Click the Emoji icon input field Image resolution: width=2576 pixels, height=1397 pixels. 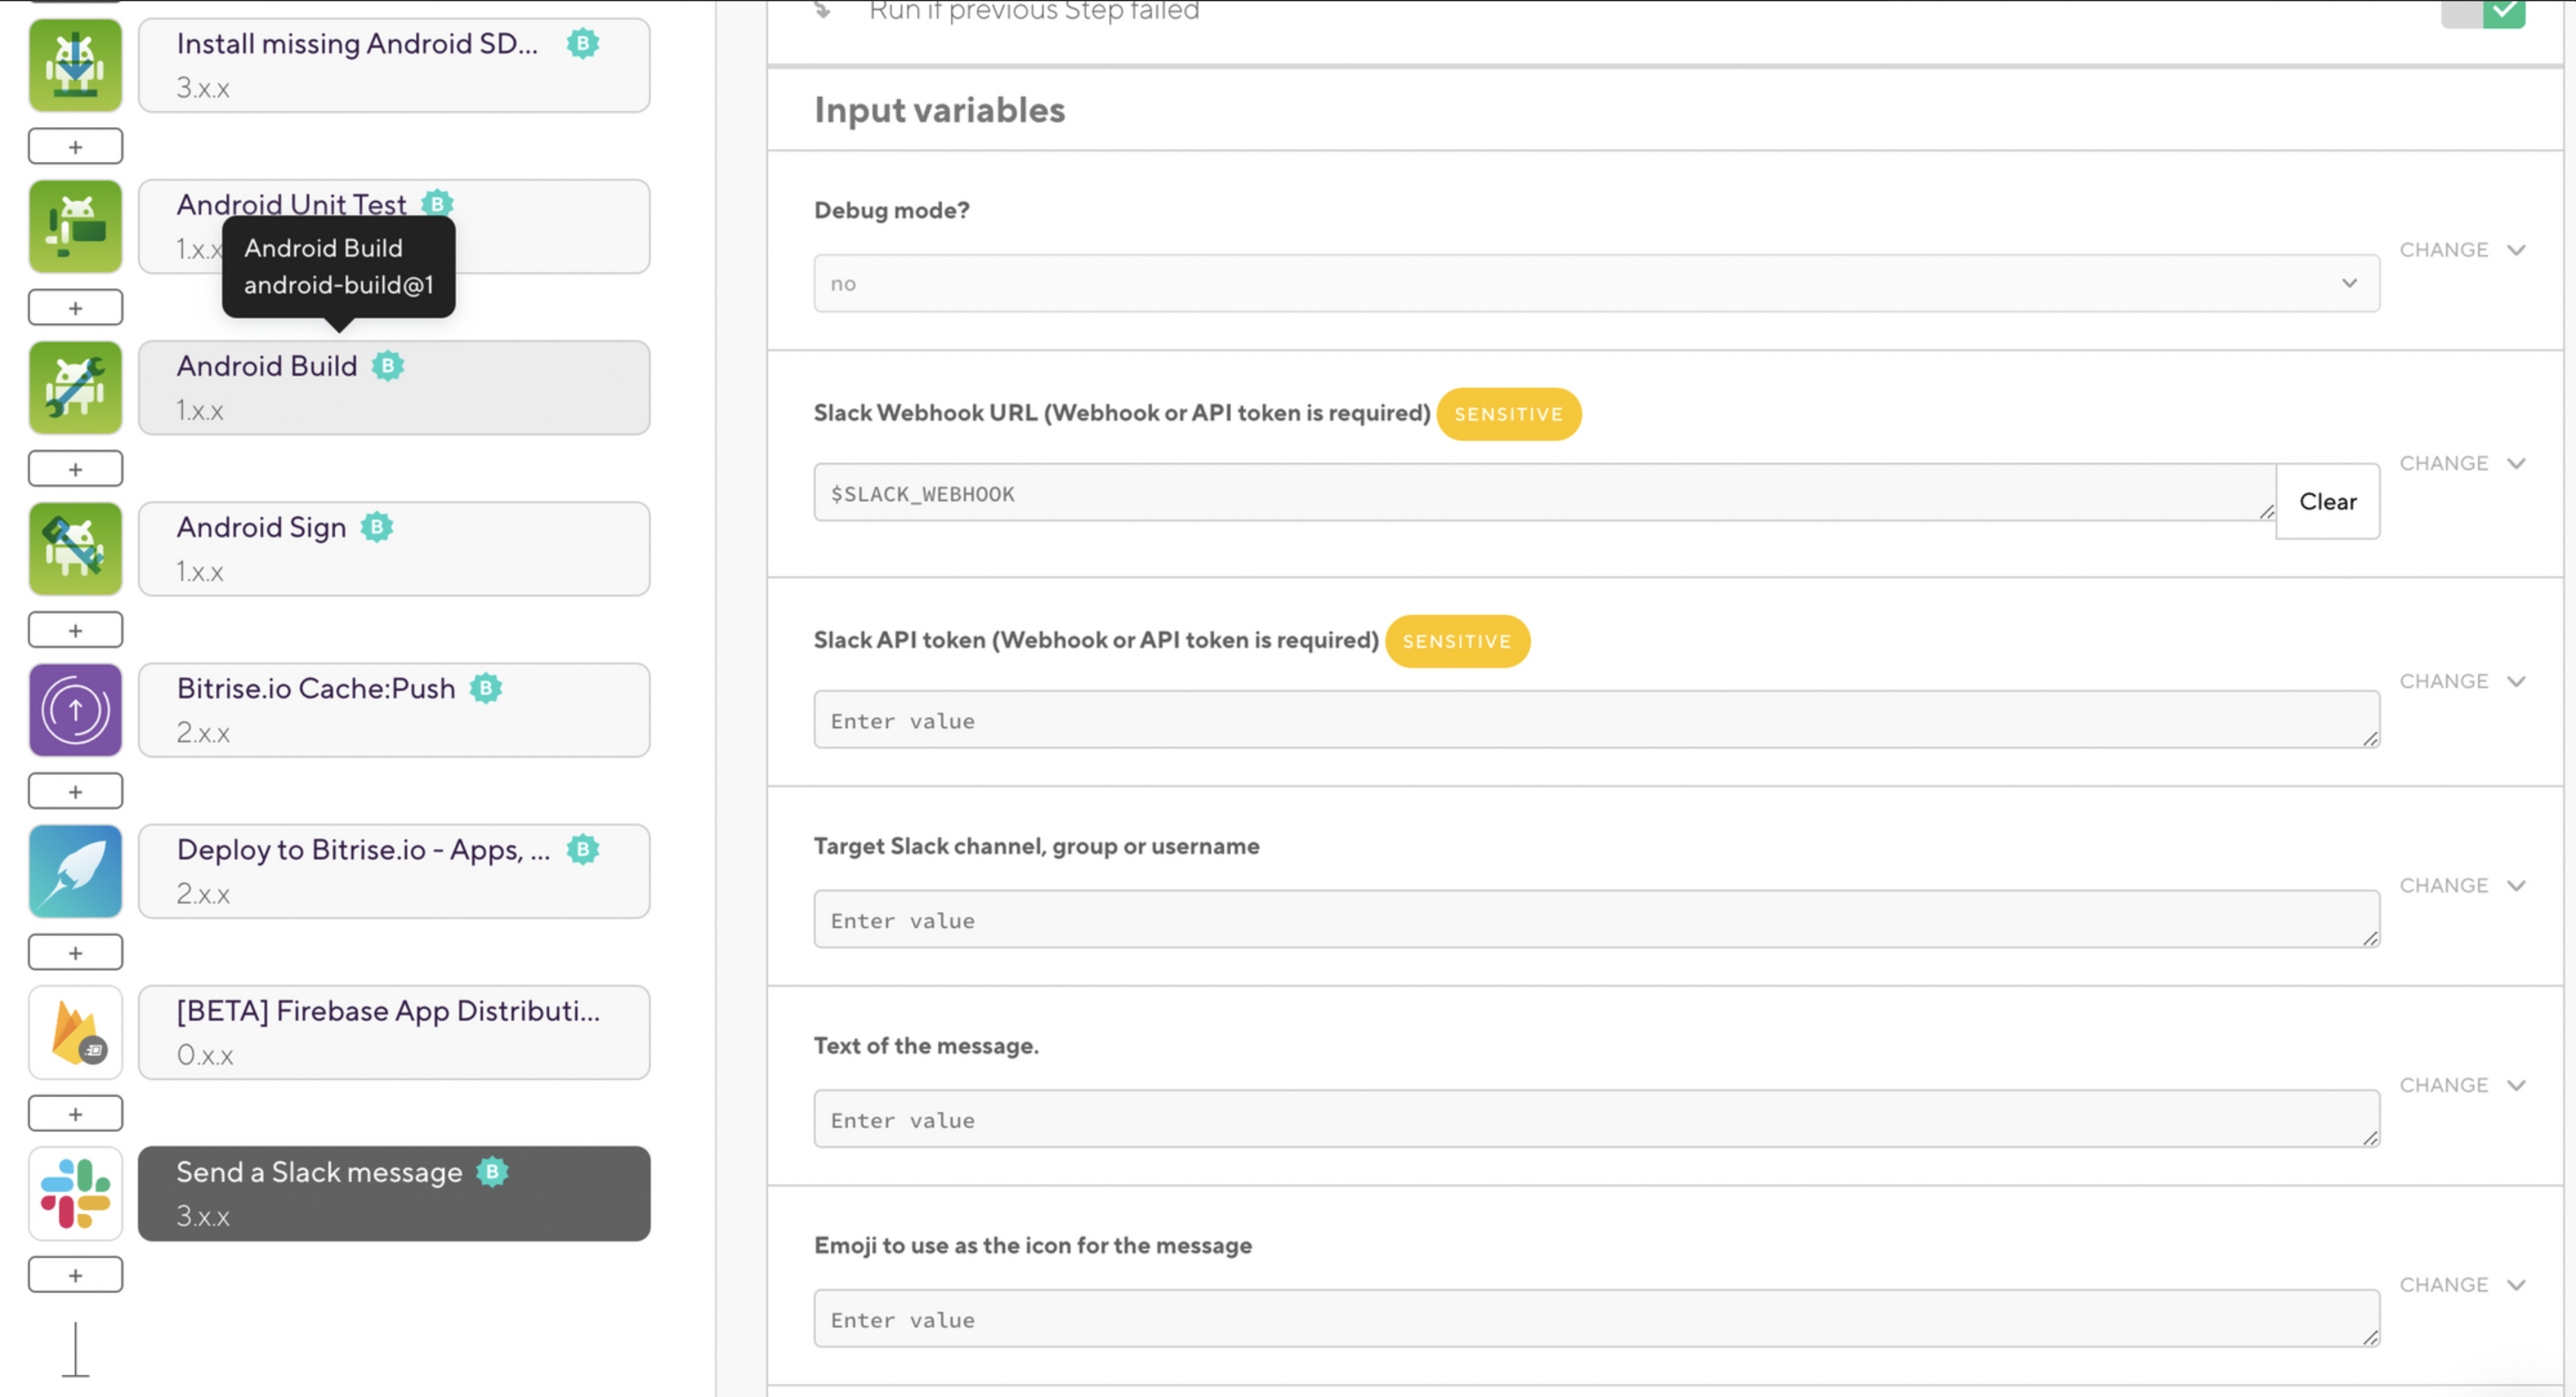click(1596, 1319)
